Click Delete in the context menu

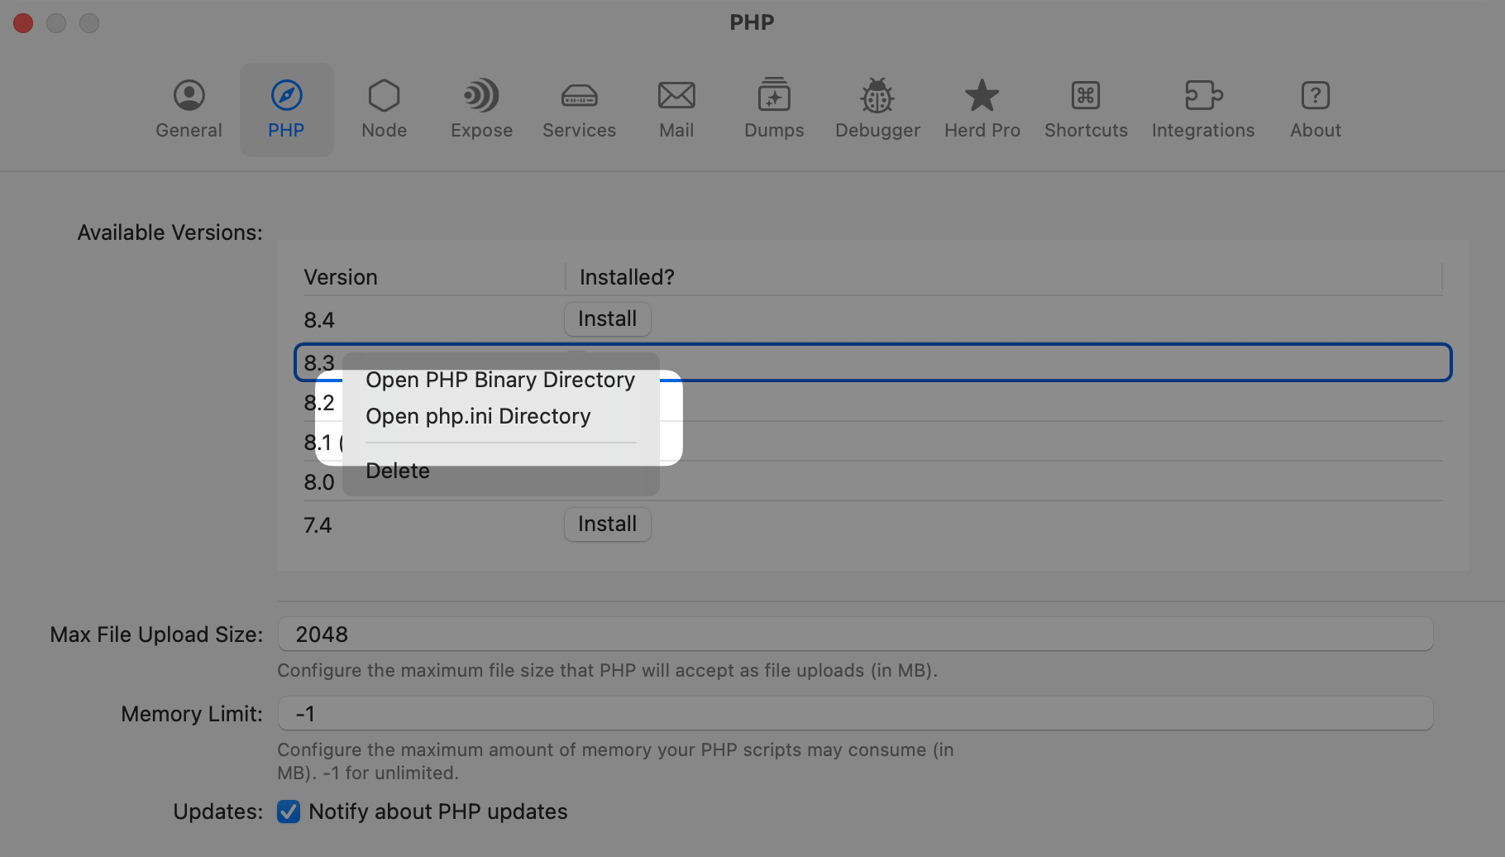pos(398,471)
